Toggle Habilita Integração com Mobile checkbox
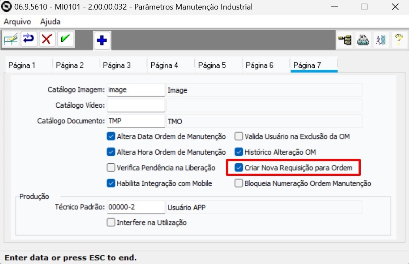 point(111,183)
